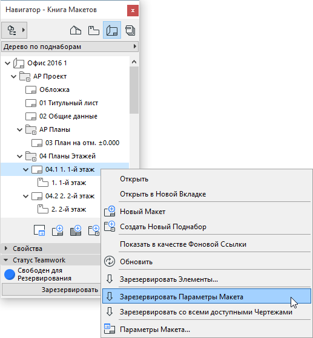Click the 'АР Планы' folder icon
The width and height of the screenshot is (313, 338).
coord(31,130)
